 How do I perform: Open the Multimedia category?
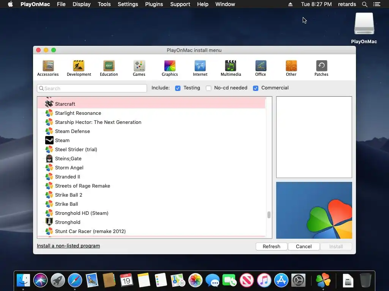pos(231,68)
